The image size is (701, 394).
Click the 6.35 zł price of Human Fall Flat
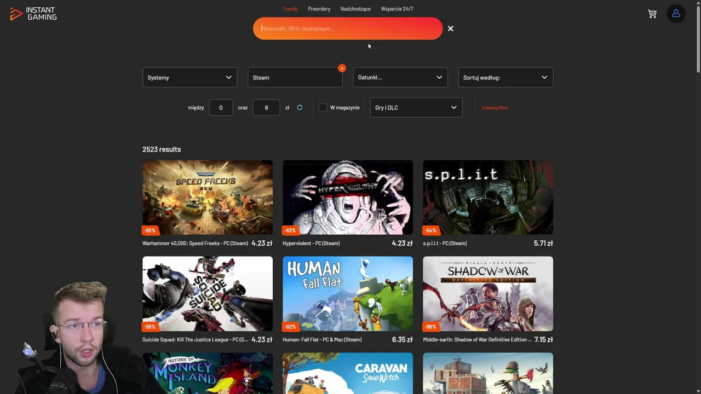click(403, 340)
